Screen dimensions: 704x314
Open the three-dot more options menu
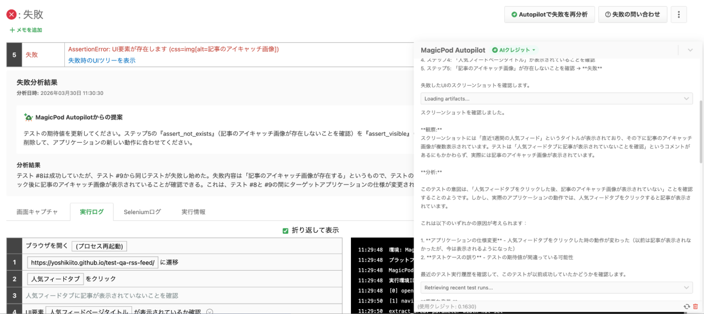click(679, 15)
